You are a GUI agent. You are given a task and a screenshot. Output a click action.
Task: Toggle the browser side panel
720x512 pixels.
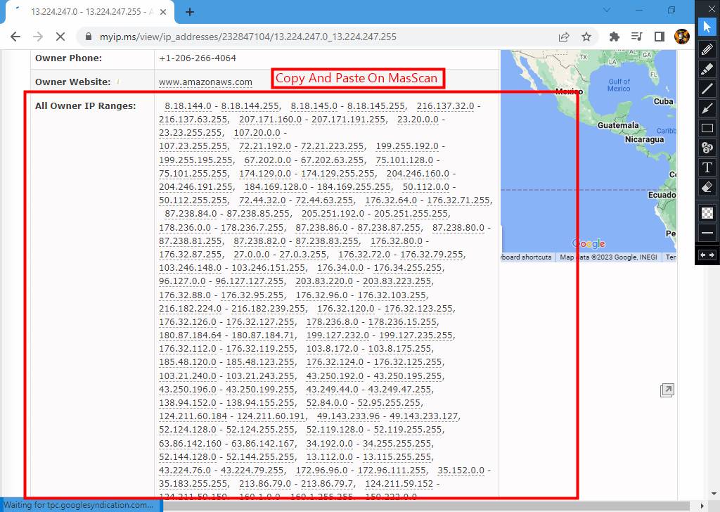660,37
